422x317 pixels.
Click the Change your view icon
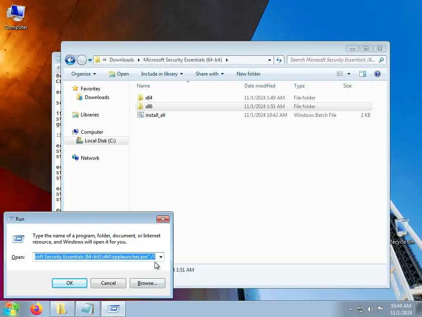click(340, 74)
